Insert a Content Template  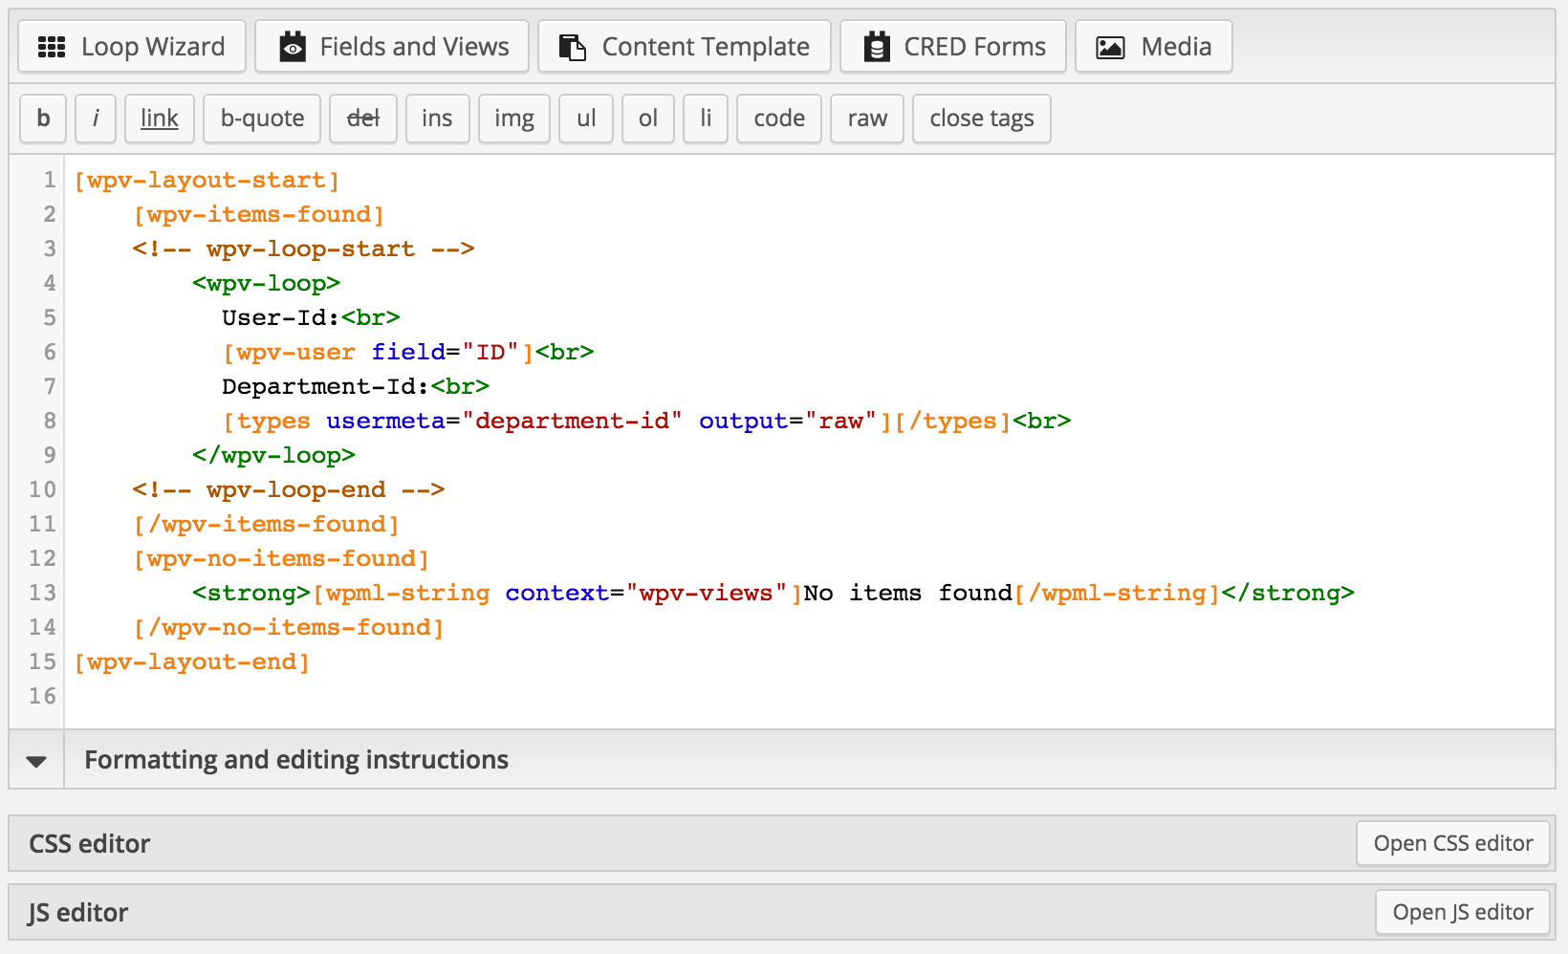click(x=685, y=47)
